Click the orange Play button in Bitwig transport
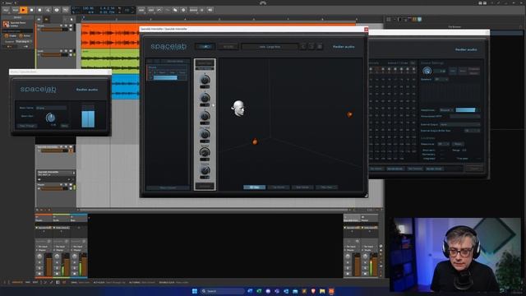This screenshot has height=296, width=526. [x=23, y=10]
